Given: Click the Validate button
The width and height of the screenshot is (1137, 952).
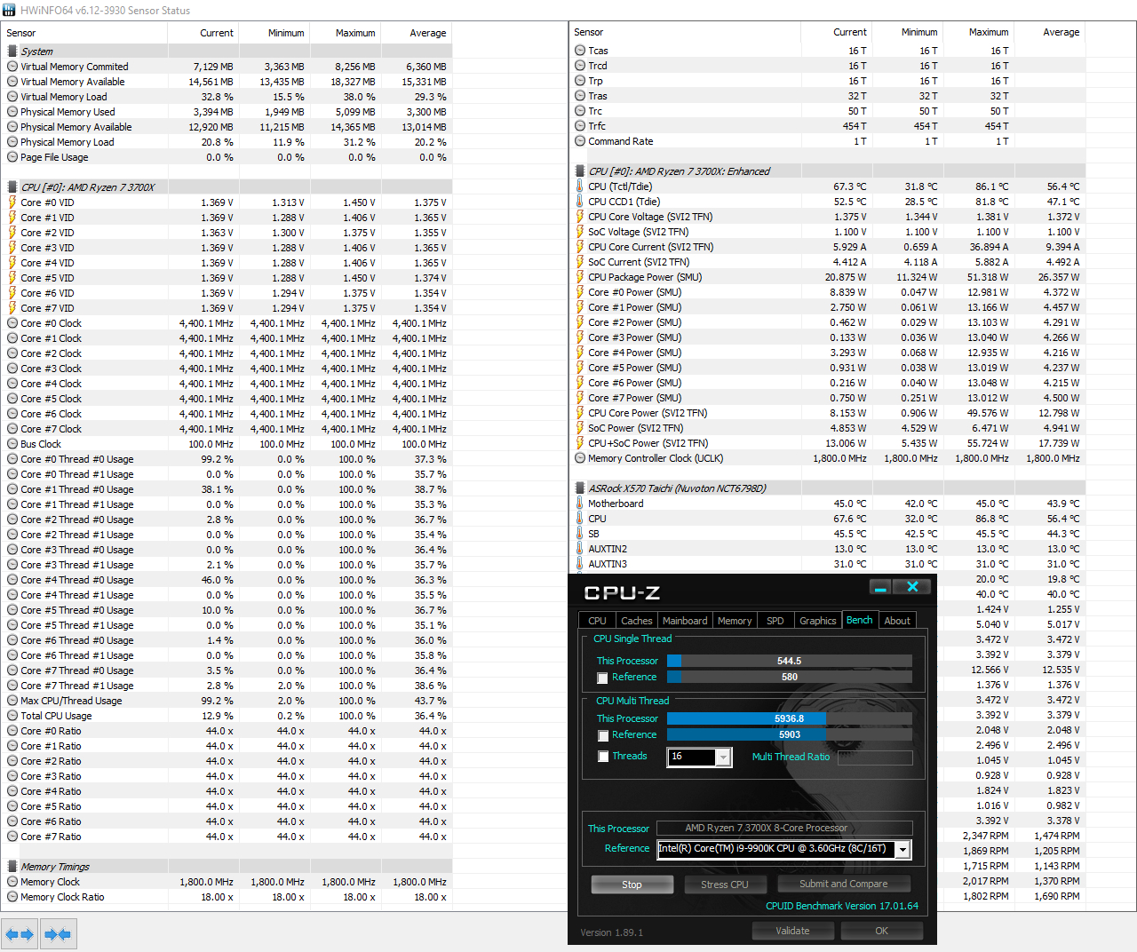Looking at the screenshot, I should pos(792,931).
